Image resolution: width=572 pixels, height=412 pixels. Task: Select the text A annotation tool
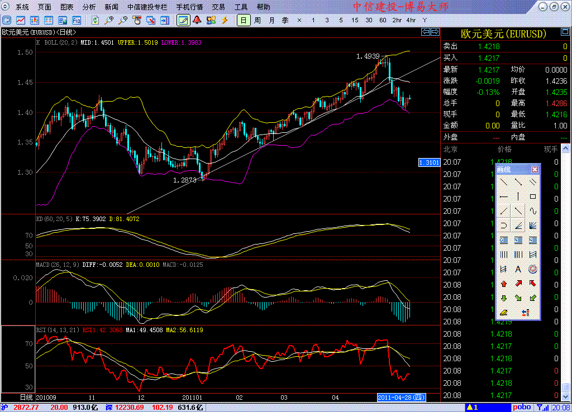518,269
